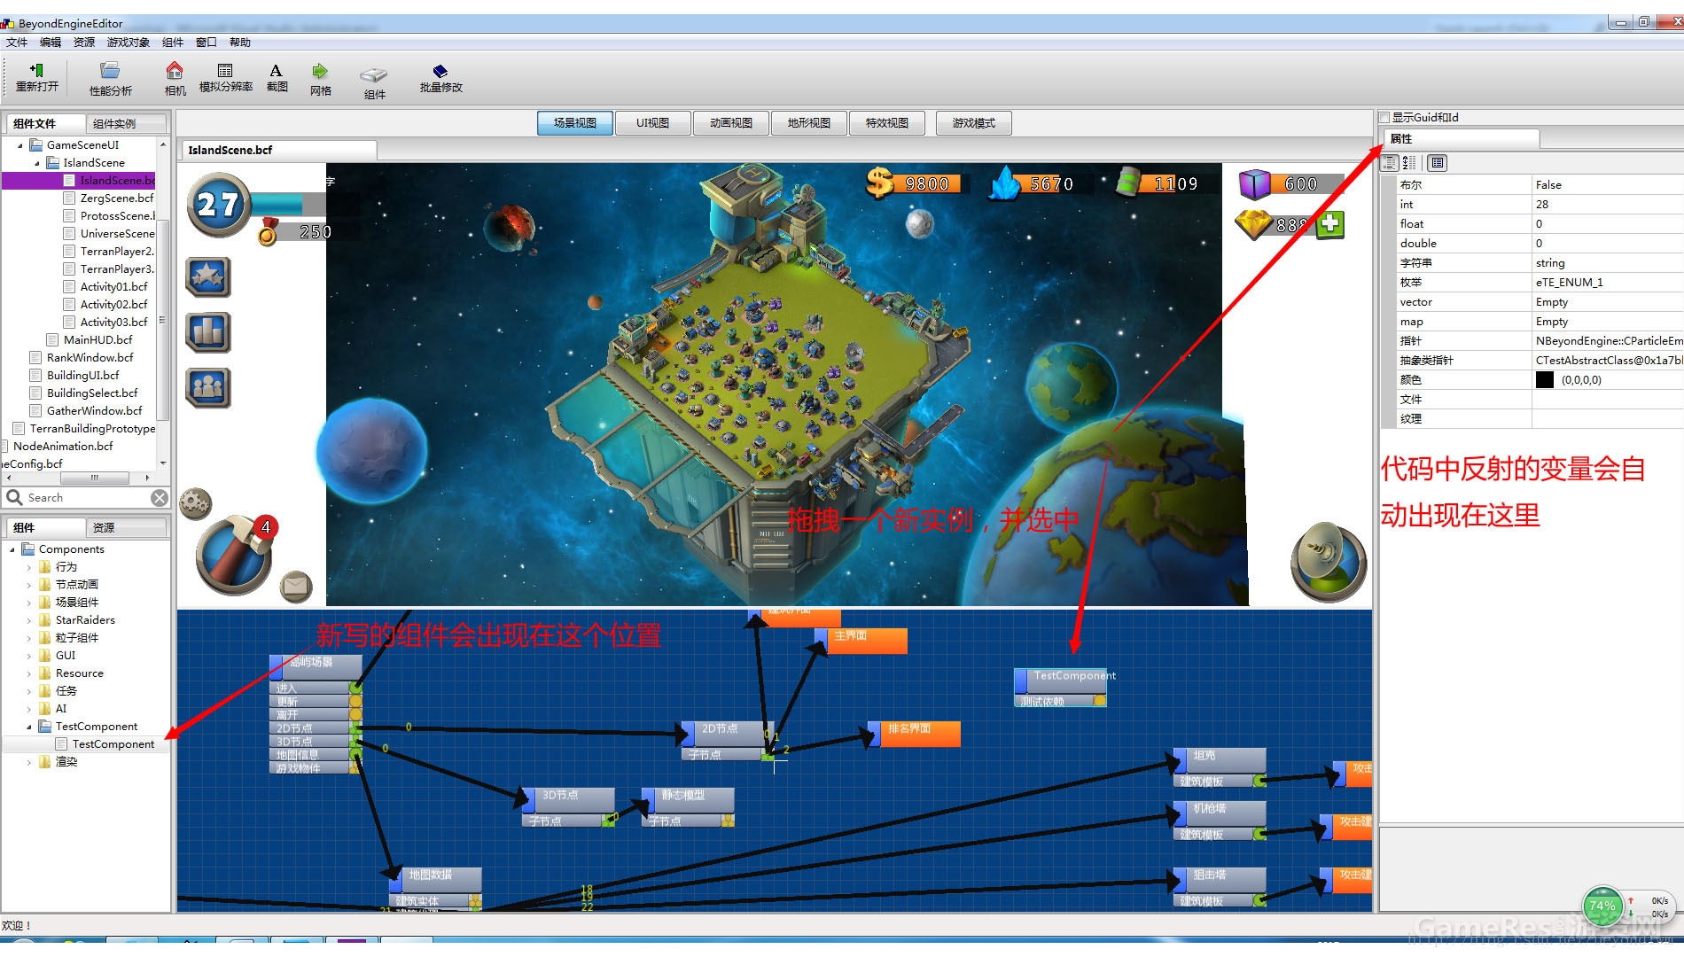The width and height of the screenshot is (1684, 957).
Task: Click the blue crystal resource icon
Action: [1005, 183]
